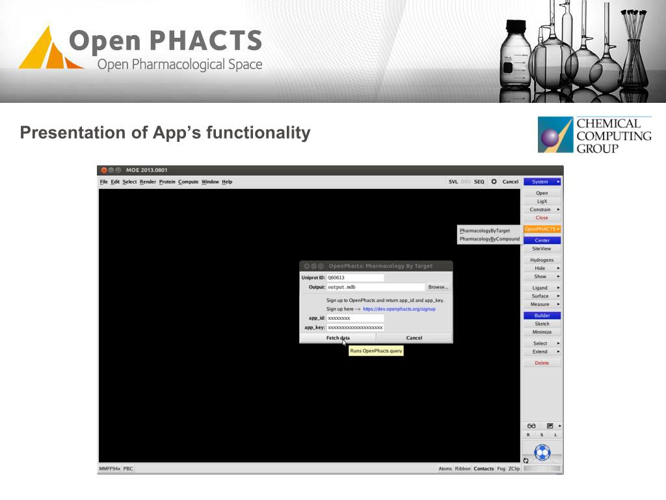The height and width of the screenshot is (500, 666).
Task: Open the System dropdown in right panel
Action: click(542, 182)
